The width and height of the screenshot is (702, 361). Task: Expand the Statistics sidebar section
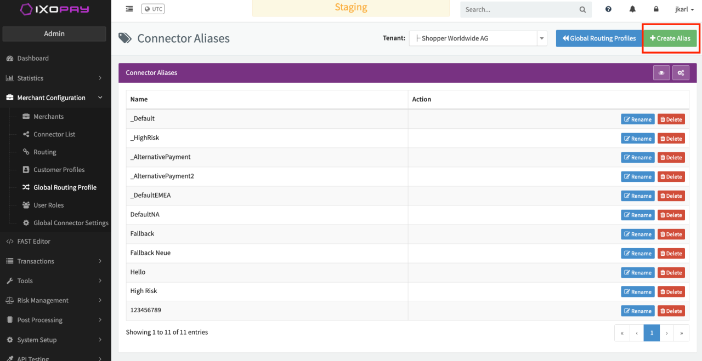click(x=54, y=78)
